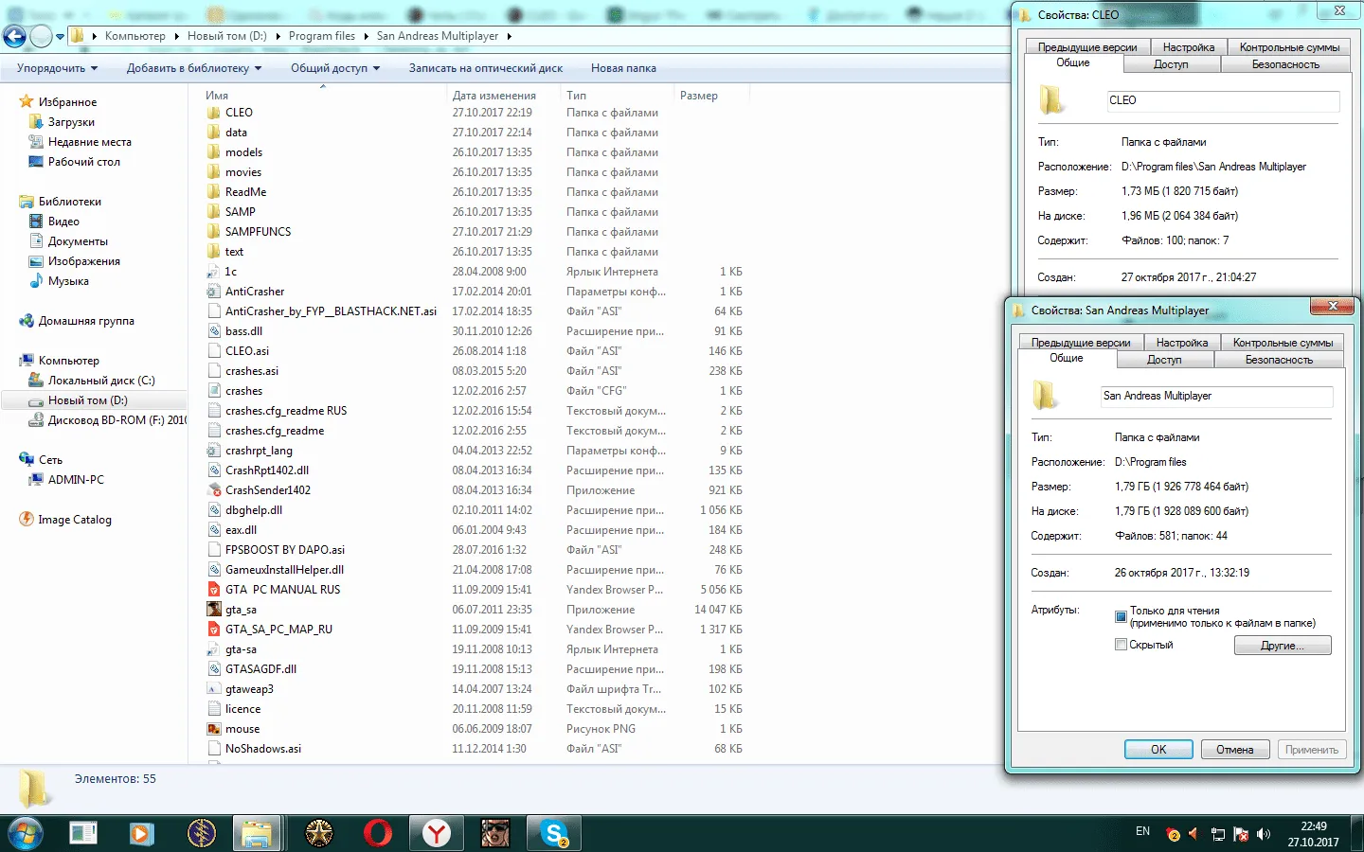Toggle the 'Только для чтения' read-only checkbox

coord(1121,616)
